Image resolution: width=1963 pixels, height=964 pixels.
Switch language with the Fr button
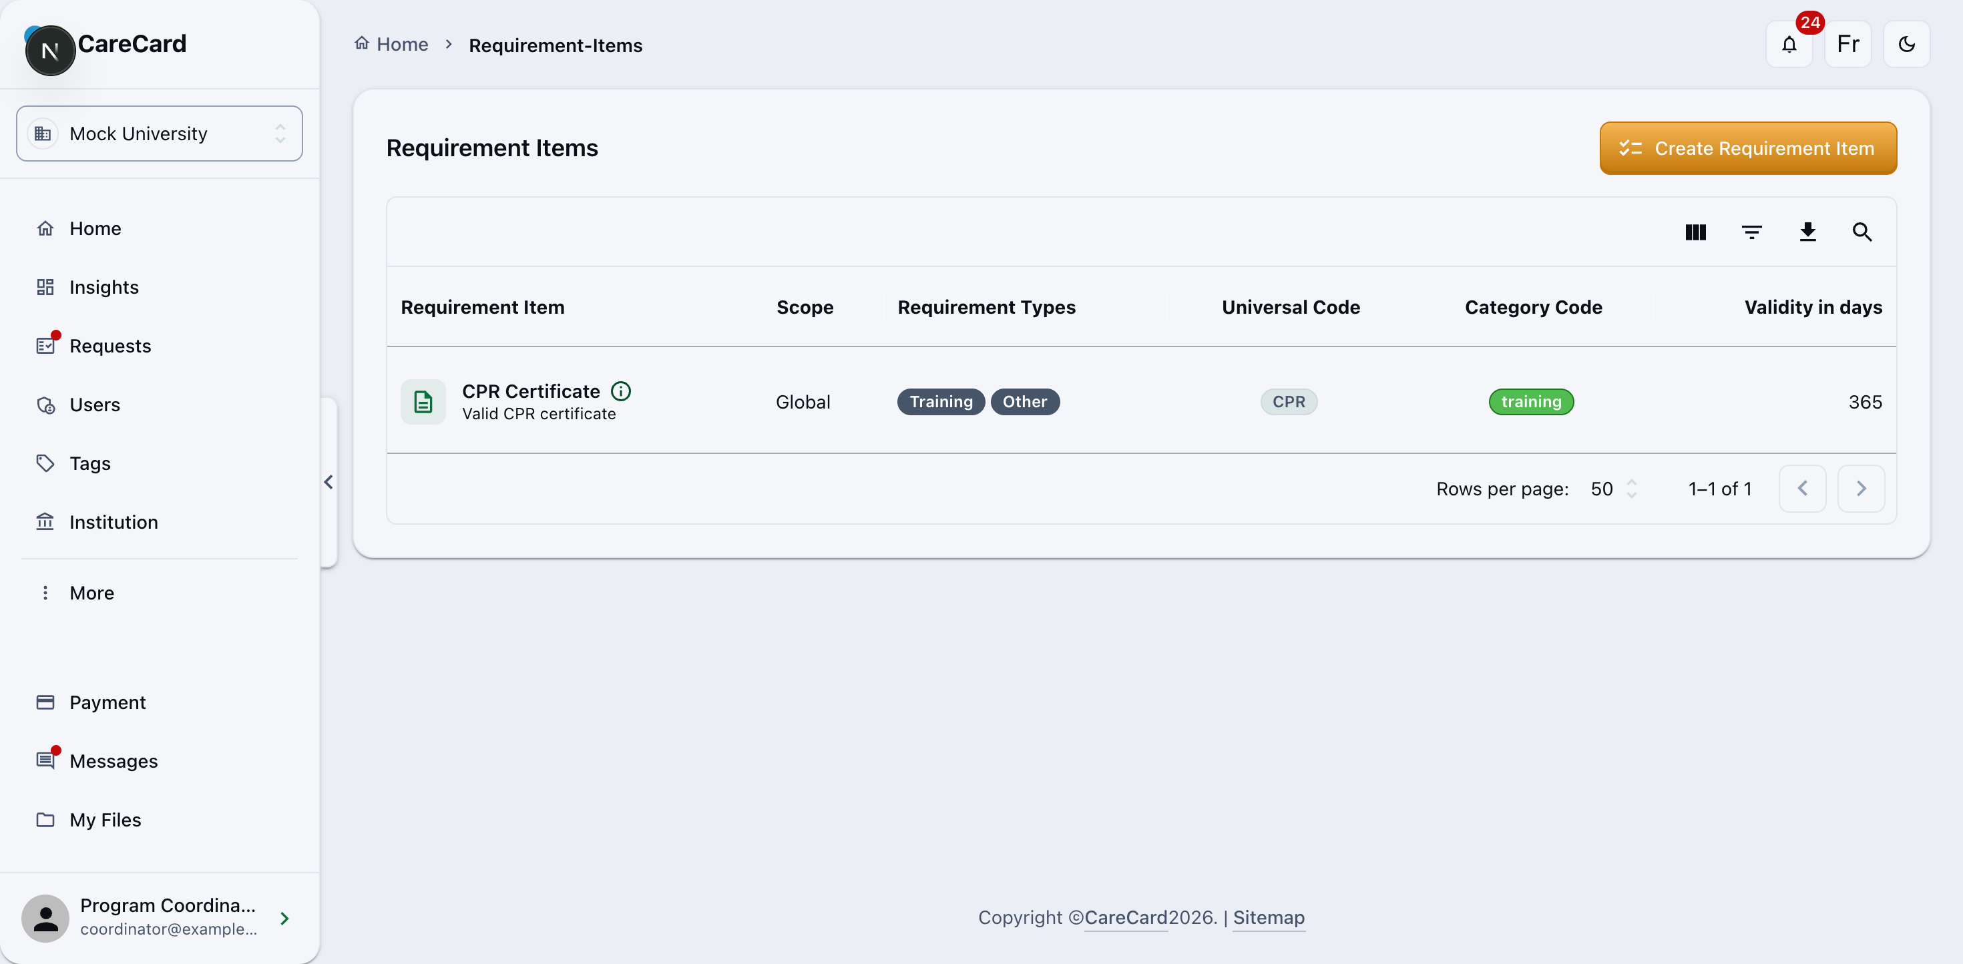pos(1847,44)
